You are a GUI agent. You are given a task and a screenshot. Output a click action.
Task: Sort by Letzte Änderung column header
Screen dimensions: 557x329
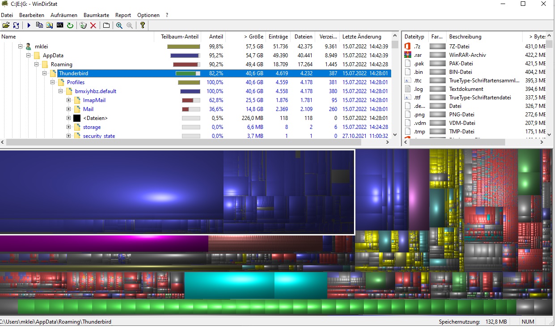[365, 37]
